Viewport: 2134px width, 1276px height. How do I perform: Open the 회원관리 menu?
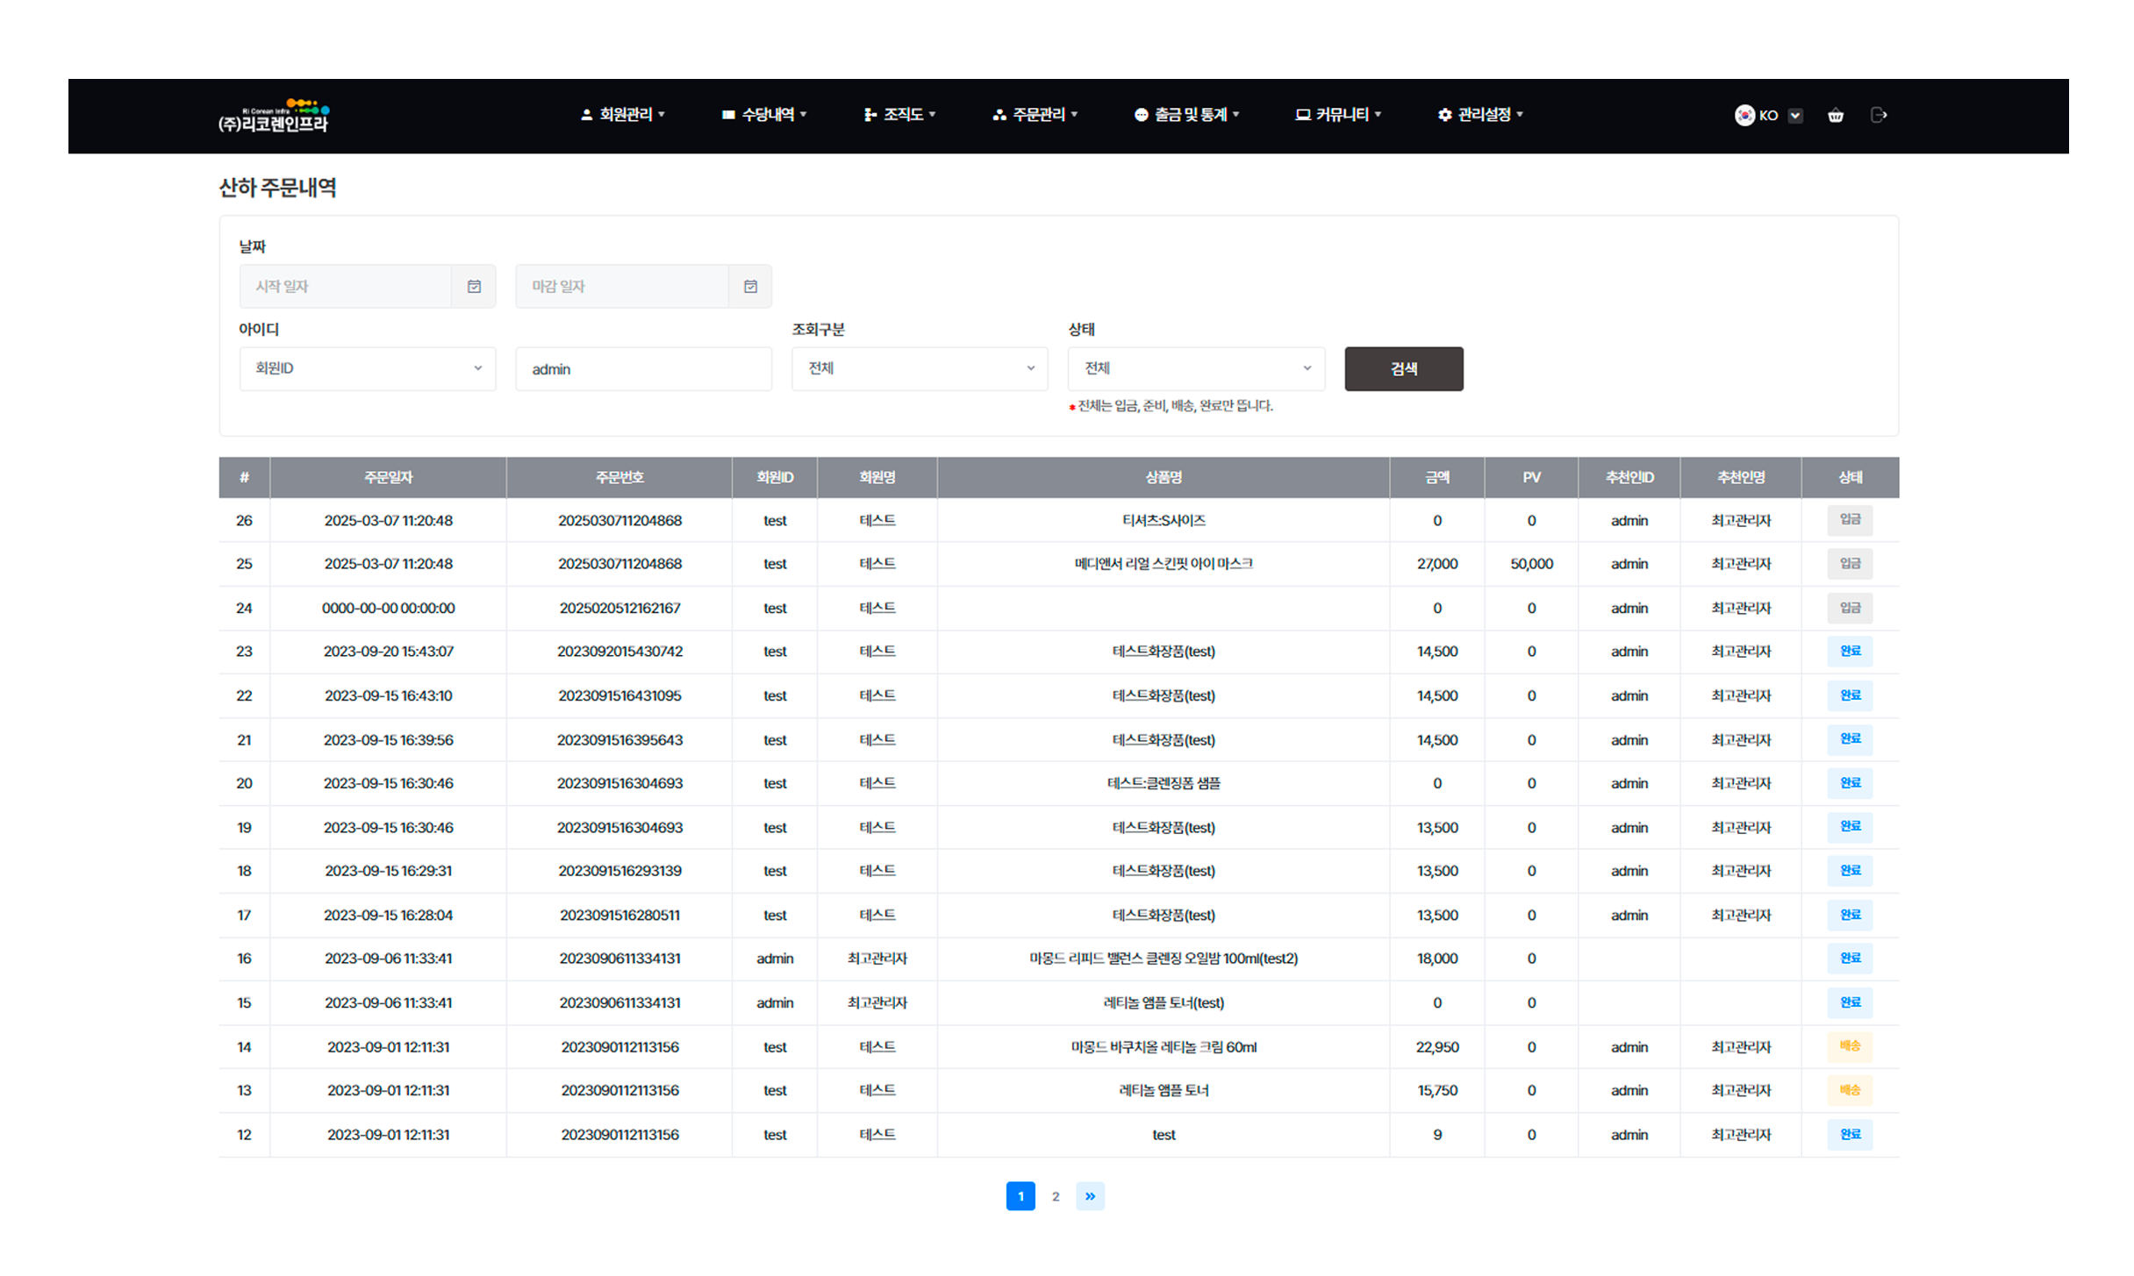[622, 115]
